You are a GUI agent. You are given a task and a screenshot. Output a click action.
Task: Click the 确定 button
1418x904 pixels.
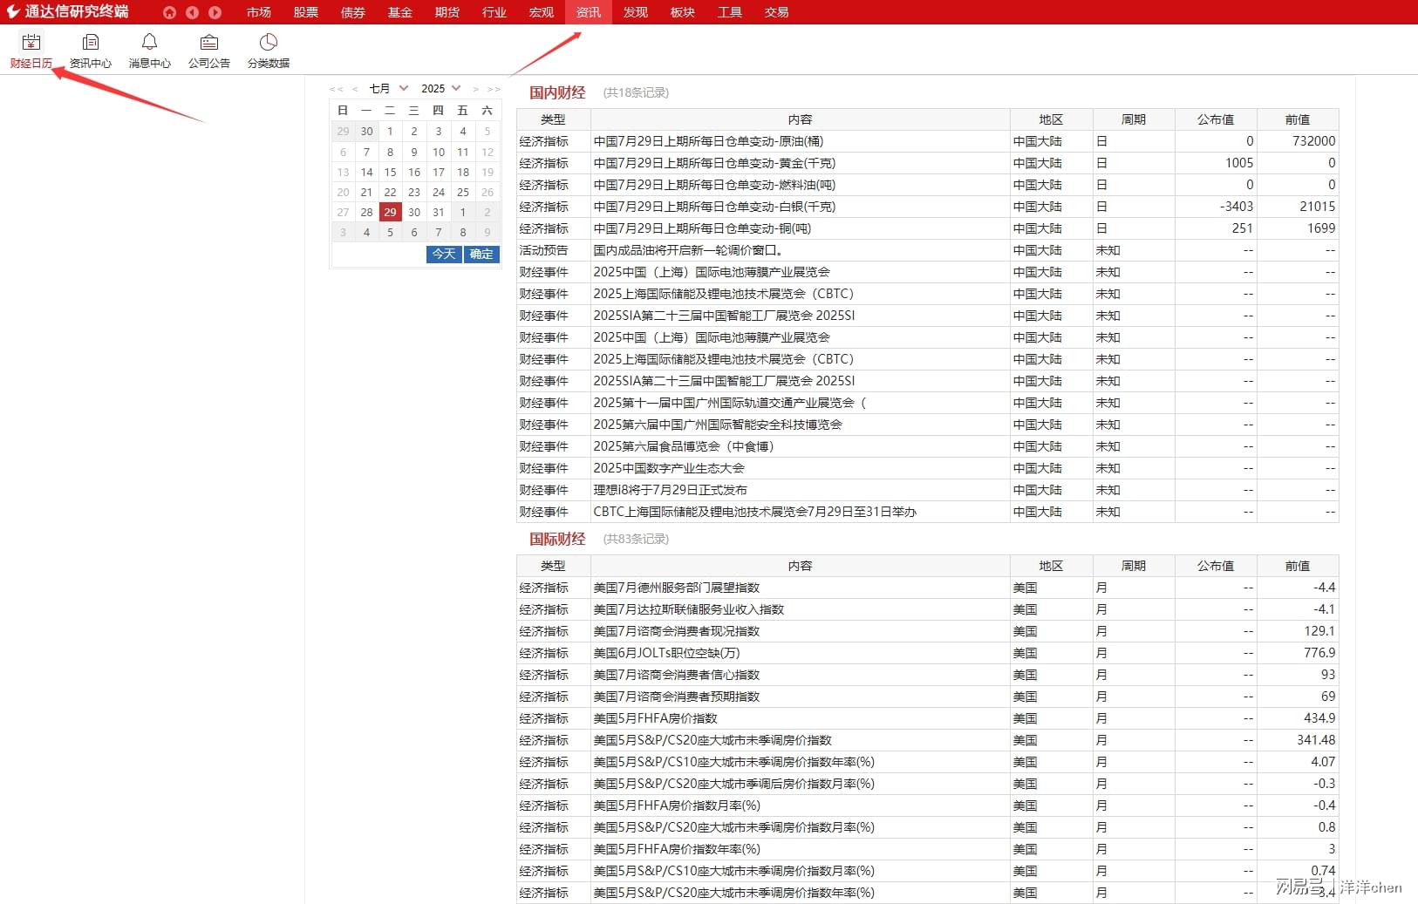[480, 254]
